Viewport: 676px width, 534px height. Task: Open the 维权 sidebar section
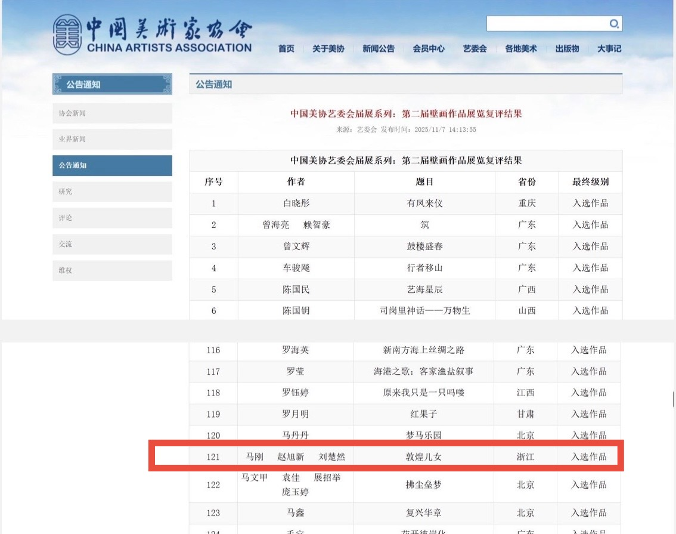point(112,270)
